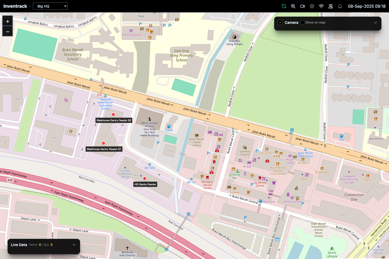This screenshot has width=389, height=259.
Task: Enable the Show on map checkbox
Action: [x=302, y=23]
